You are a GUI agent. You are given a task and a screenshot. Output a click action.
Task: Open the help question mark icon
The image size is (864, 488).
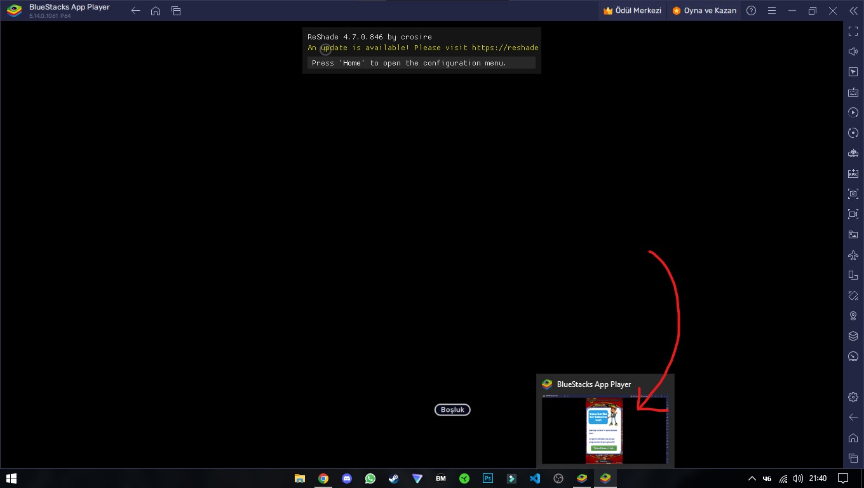pos(752,11)
